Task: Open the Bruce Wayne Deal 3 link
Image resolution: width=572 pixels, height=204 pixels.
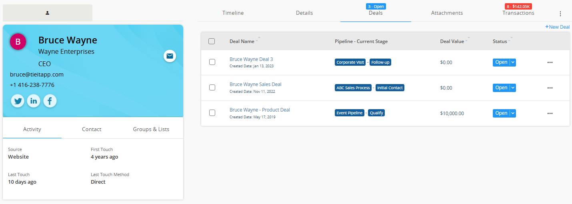Action: (x=251, y=59)
